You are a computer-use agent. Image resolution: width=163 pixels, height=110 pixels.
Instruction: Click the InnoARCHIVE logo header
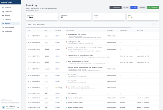[x=6, y=2]
